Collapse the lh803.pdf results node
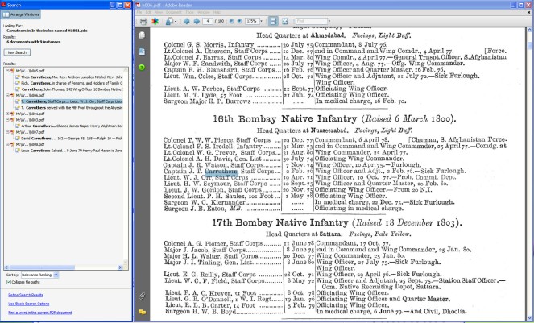The width and height of the screenshot is (534, 323). pos(7,120)
